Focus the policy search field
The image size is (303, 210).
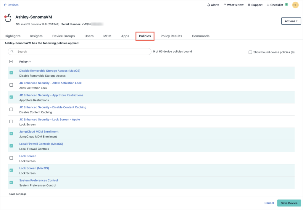pos(83,51)
